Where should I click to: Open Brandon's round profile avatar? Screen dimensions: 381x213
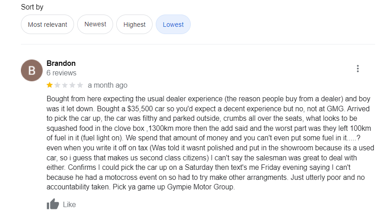tap(32, 71)
